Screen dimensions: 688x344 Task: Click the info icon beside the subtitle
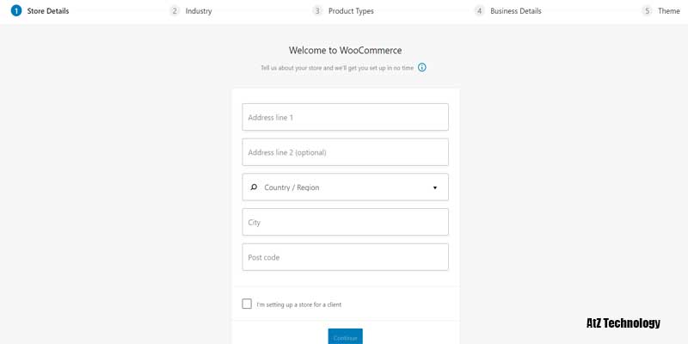coord(422,67)
